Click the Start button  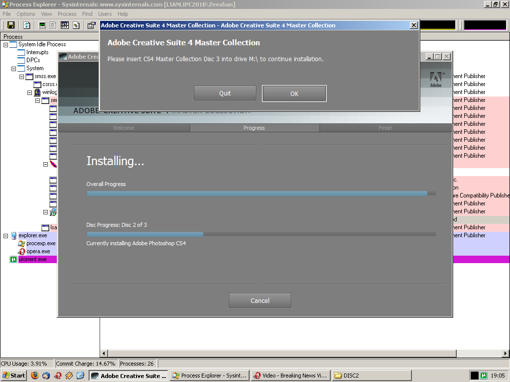pyautogui.click(x=13, y=376)
